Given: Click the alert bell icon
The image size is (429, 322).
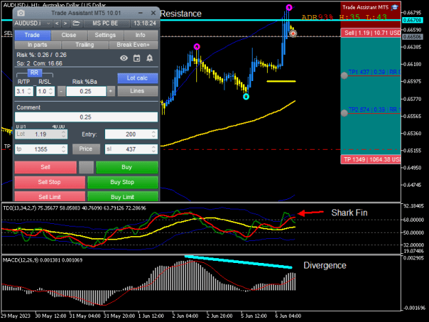Looking at the screenshot, I should tap(150, 58).
